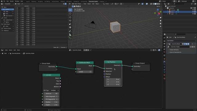Click the Add Modifier button

pyautogui.click(x=181, y=41)
